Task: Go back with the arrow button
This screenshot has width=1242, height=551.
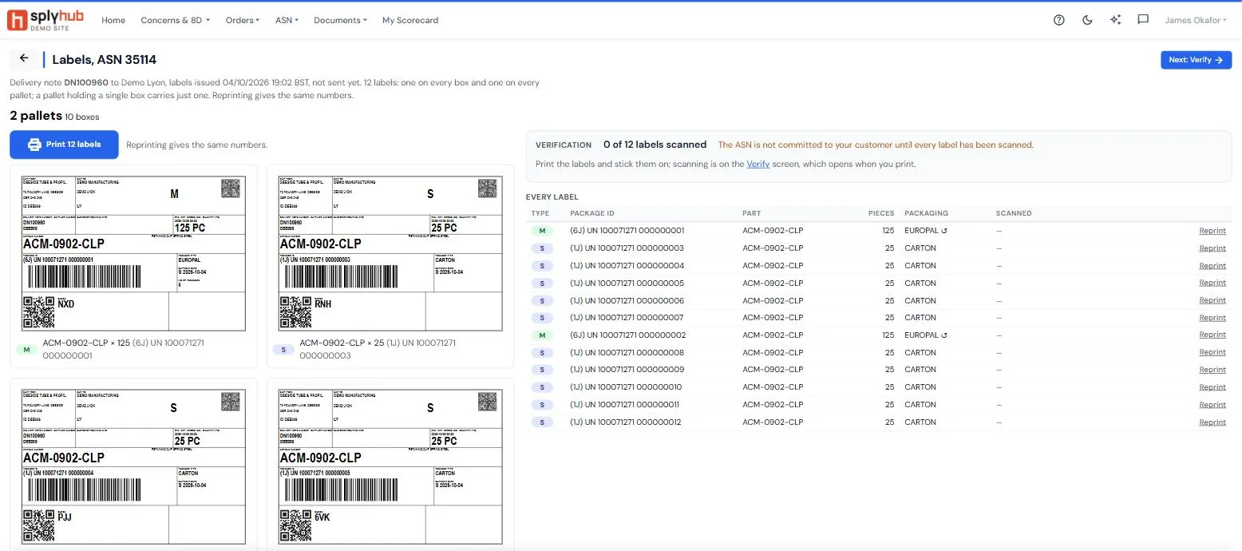Action: [24, 58]
